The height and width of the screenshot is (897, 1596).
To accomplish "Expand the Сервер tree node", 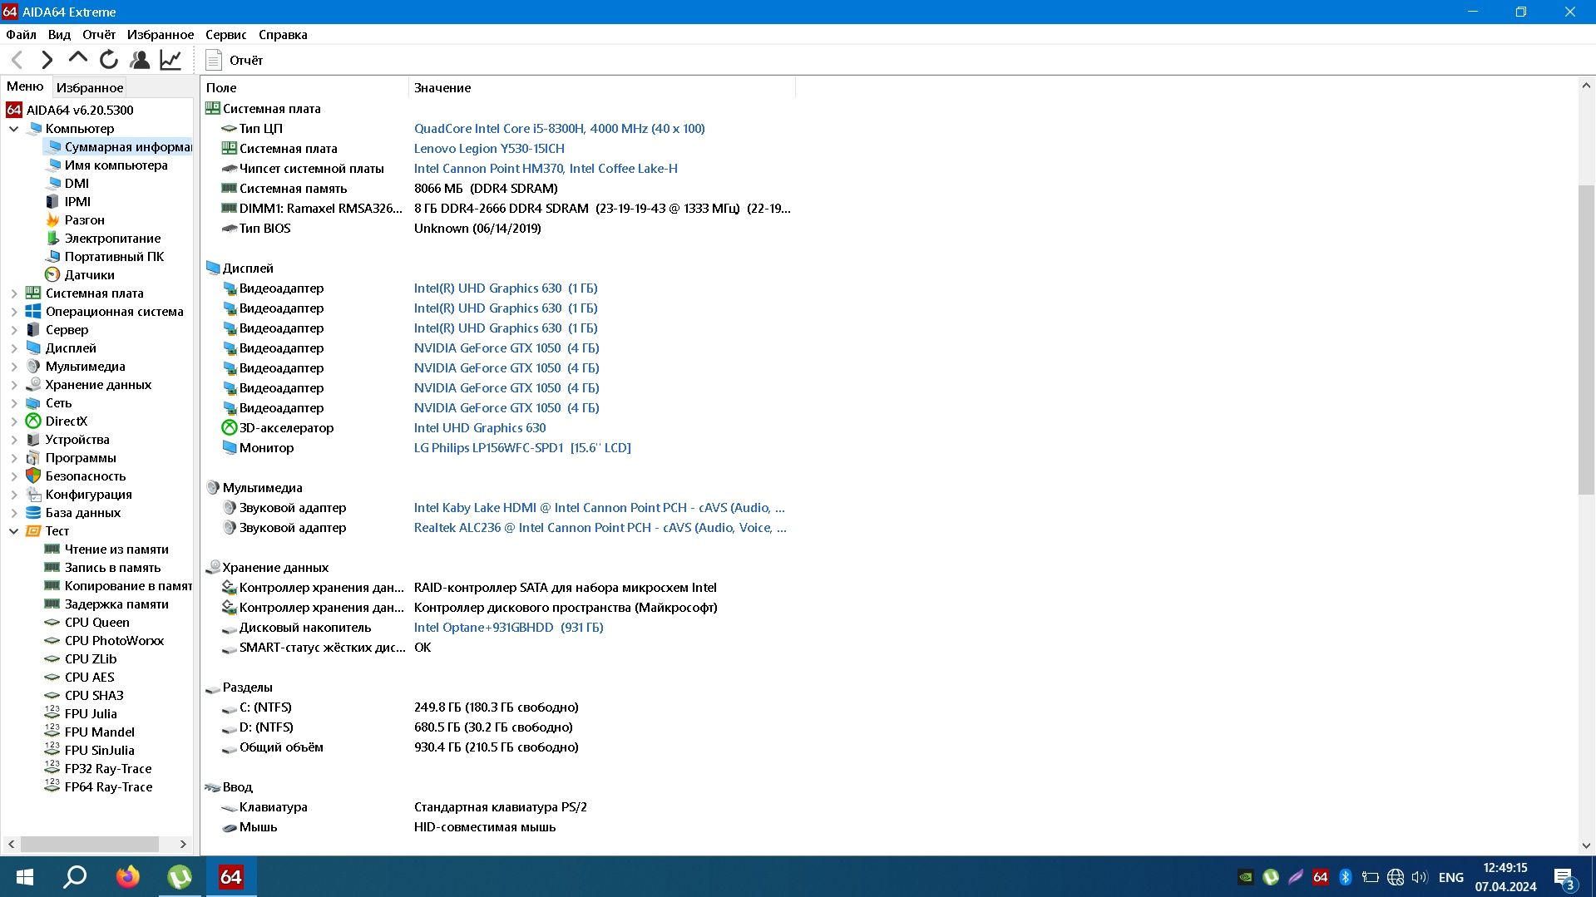I will [x=13, y=330].
